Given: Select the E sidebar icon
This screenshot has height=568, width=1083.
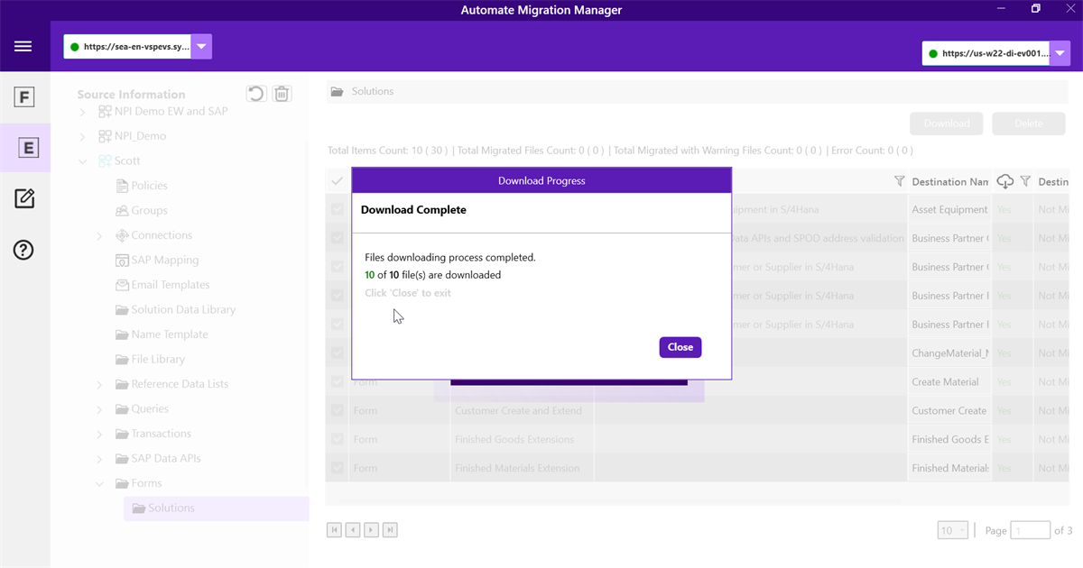Looking at the screenshot, I should [28, 148].
